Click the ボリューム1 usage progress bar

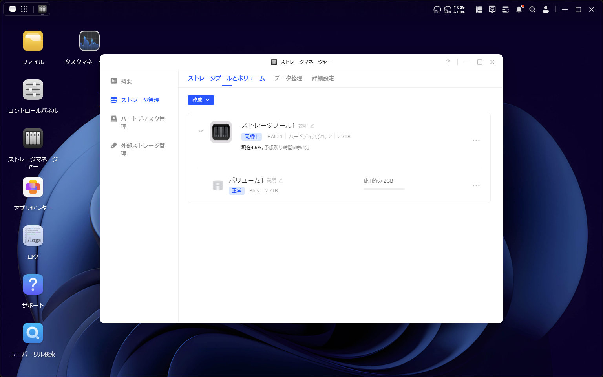pos(384,189)
